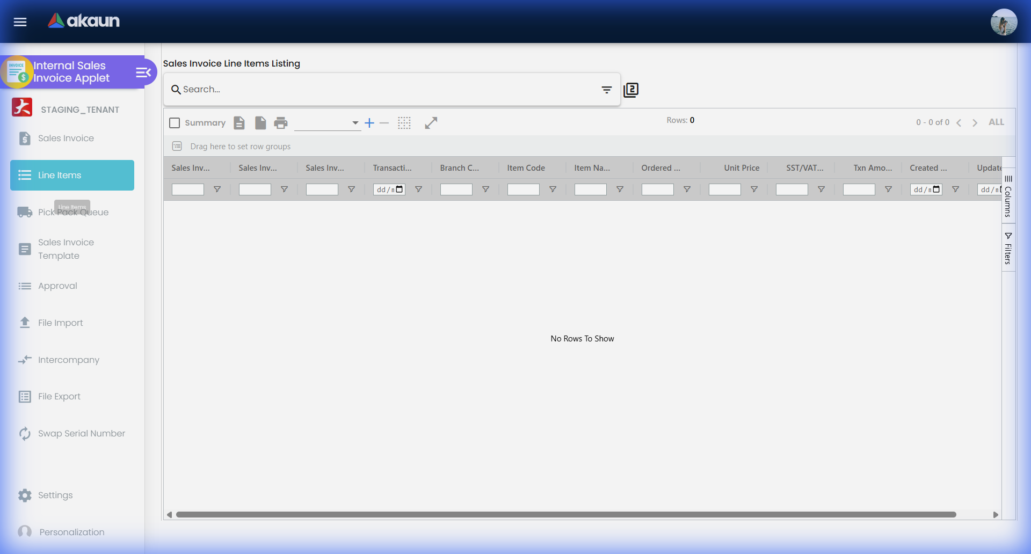Open the Columns side panel
The width and height of the screenshot is (1031, 554).
pos(1008,196)
